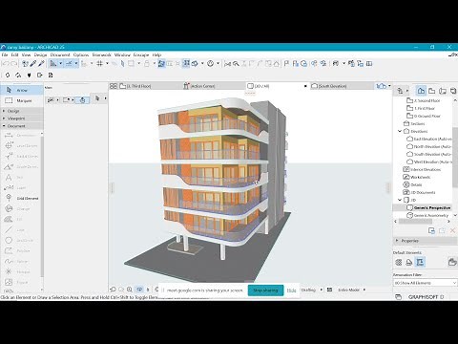The height and width of the screenshot is (344, 458).
Task: Open the grid snap dropdown arrow
Action: click(x=107, y=64)
